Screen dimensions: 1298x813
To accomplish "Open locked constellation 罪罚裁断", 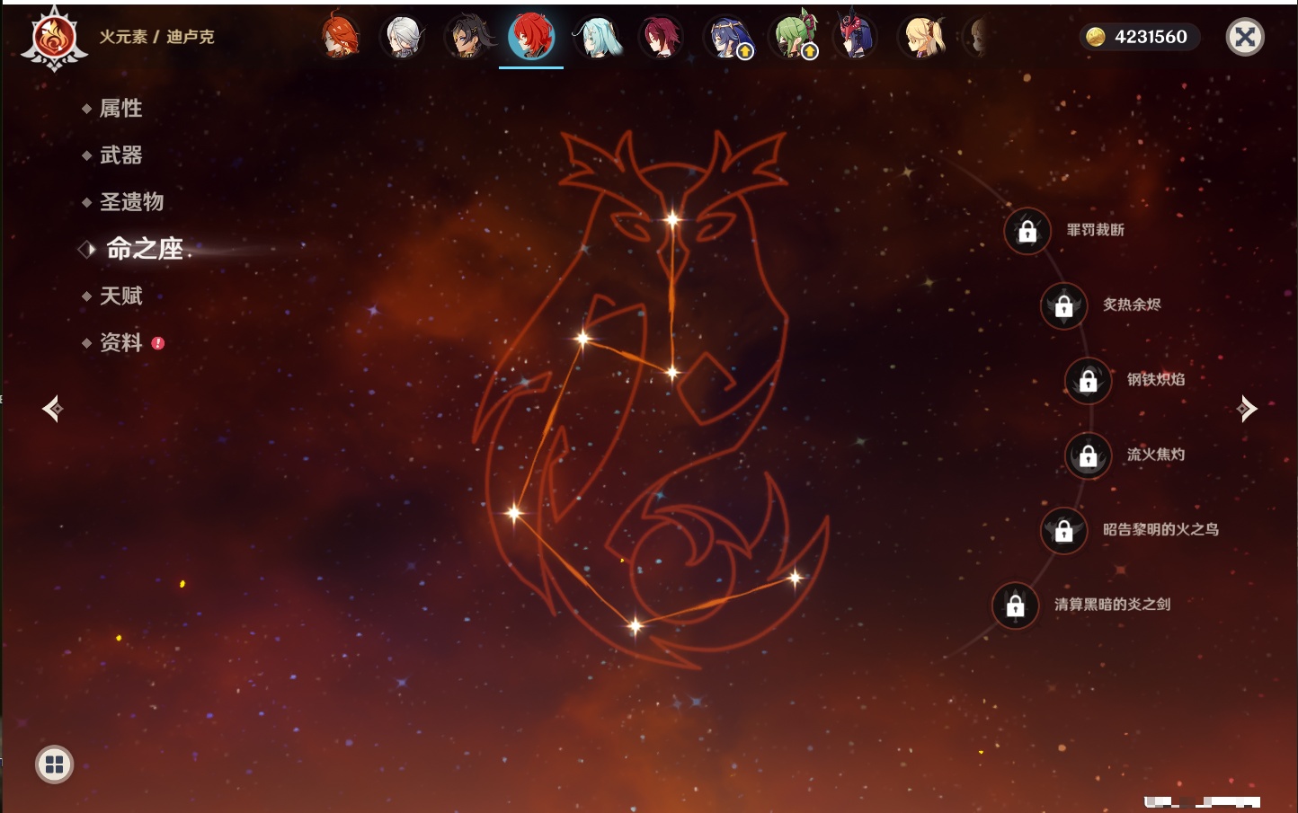I will click(1027, 231).
